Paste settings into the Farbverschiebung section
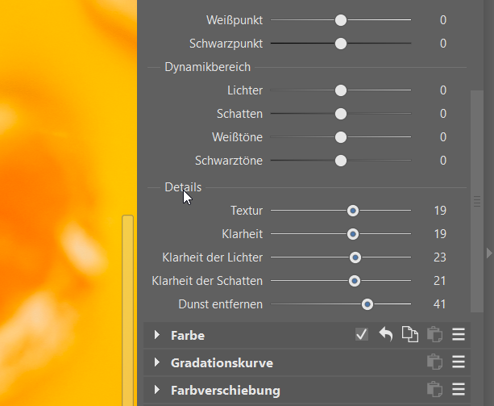Viewport: 494px width, 406px height. tap(434, 390)
